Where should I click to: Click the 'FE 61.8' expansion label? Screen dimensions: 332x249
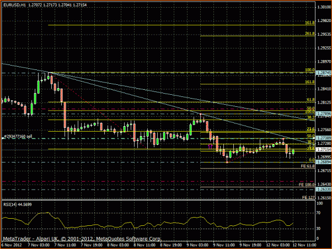tap(308, 166)
